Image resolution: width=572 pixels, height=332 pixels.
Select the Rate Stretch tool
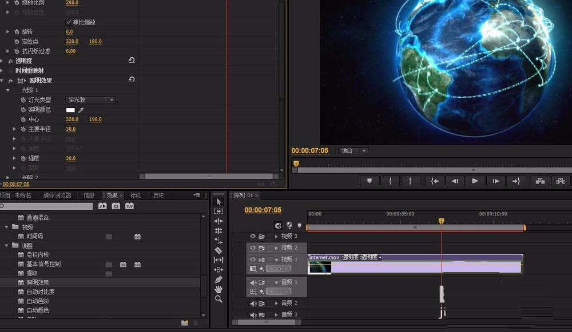point(219,241)
